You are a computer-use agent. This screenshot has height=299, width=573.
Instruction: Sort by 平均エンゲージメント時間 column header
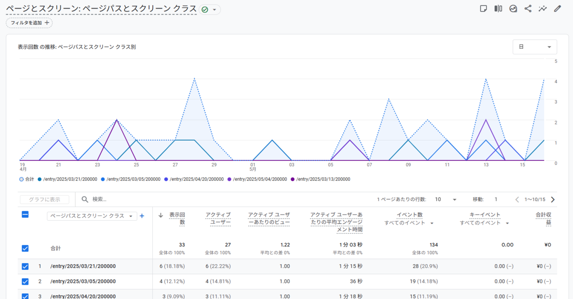click(x=336, y=222)
